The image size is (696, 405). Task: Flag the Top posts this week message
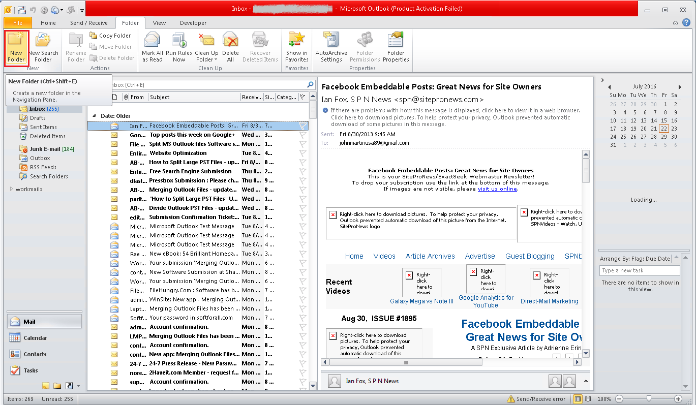coord(302,135)
